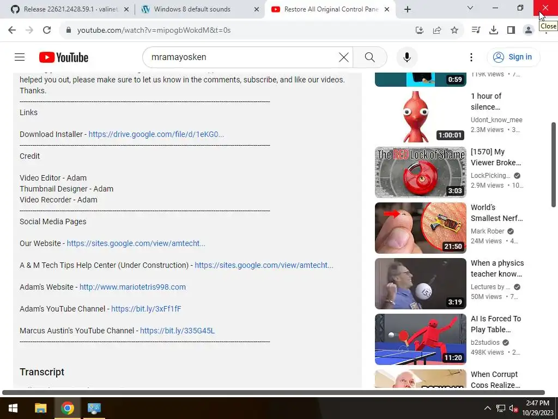Click the lock icon in address bar

[x=69, y=31]
